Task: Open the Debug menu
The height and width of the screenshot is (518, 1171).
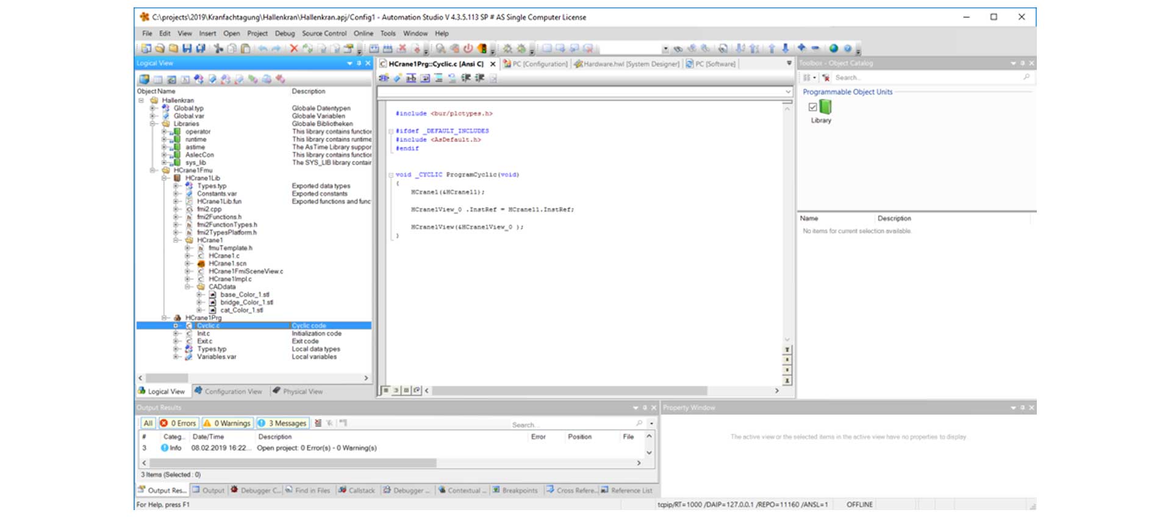Action: click(284, 34)
